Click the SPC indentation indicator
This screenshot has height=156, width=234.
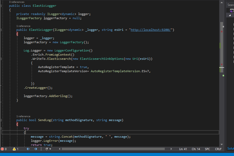(207, 149)
